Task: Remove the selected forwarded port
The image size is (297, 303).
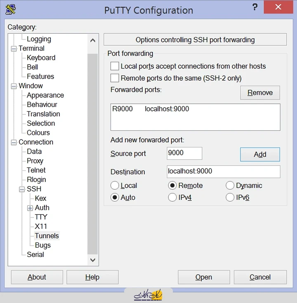Action: pyautogui.click(x=260, y=93)
